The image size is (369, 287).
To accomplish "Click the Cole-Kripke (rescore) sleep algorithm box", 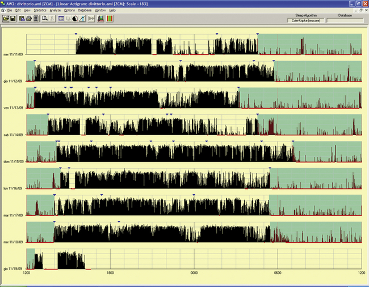I will tap(306, 20).
